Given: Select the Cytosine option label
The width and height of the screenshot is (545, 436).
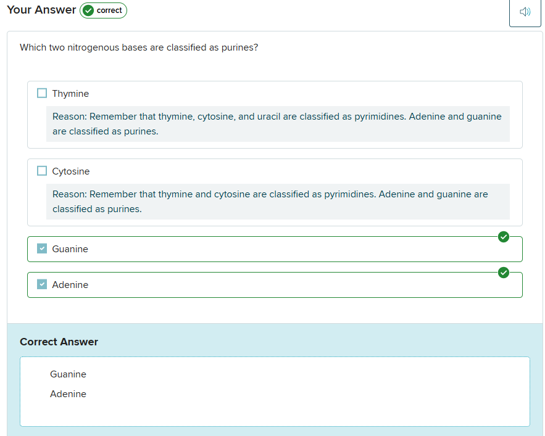Looking at the screenshot, I should click(71, 171).
